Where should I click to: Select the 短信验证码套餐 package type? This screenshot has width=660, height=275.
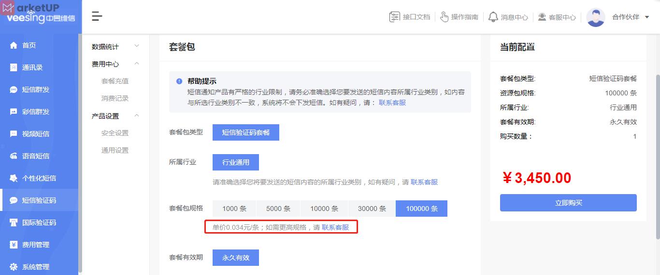(x=246, y=132)
